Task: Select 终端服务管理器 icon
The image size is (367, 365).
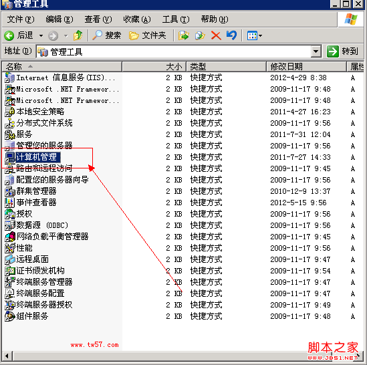Action: tap(9, 282)
